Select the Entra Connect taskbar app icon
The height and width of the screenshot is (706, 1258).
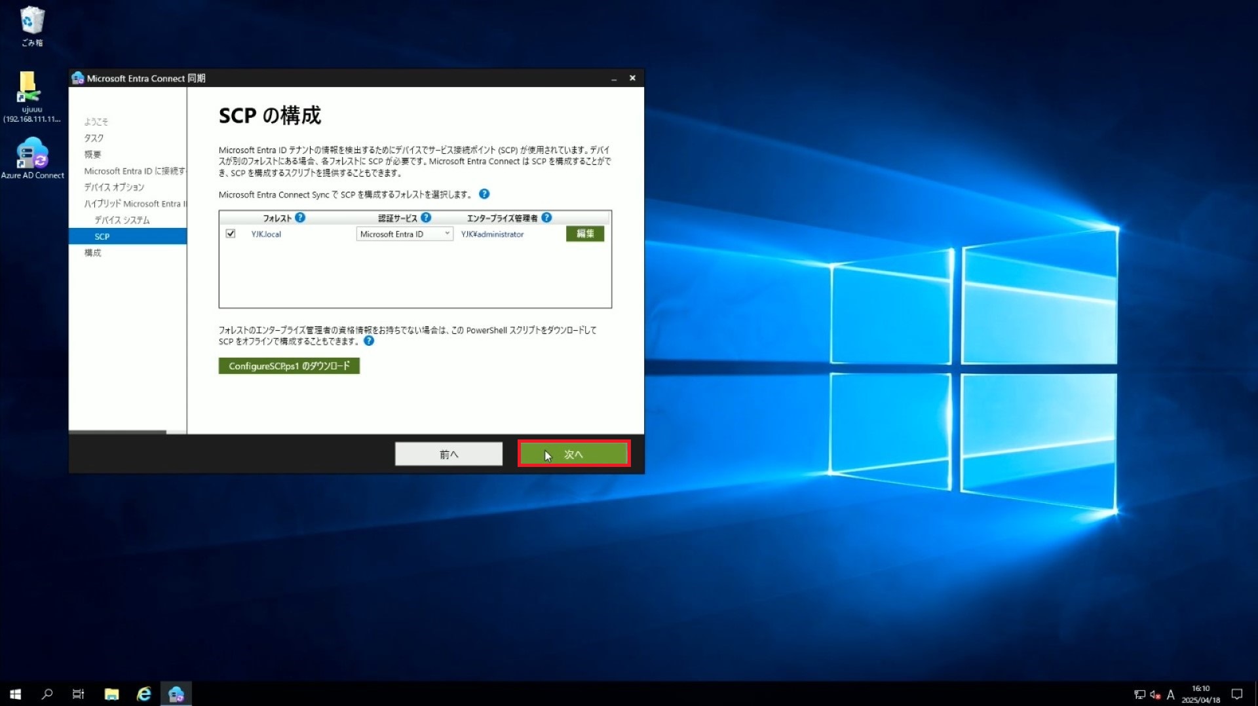click(x=176, y=694)
